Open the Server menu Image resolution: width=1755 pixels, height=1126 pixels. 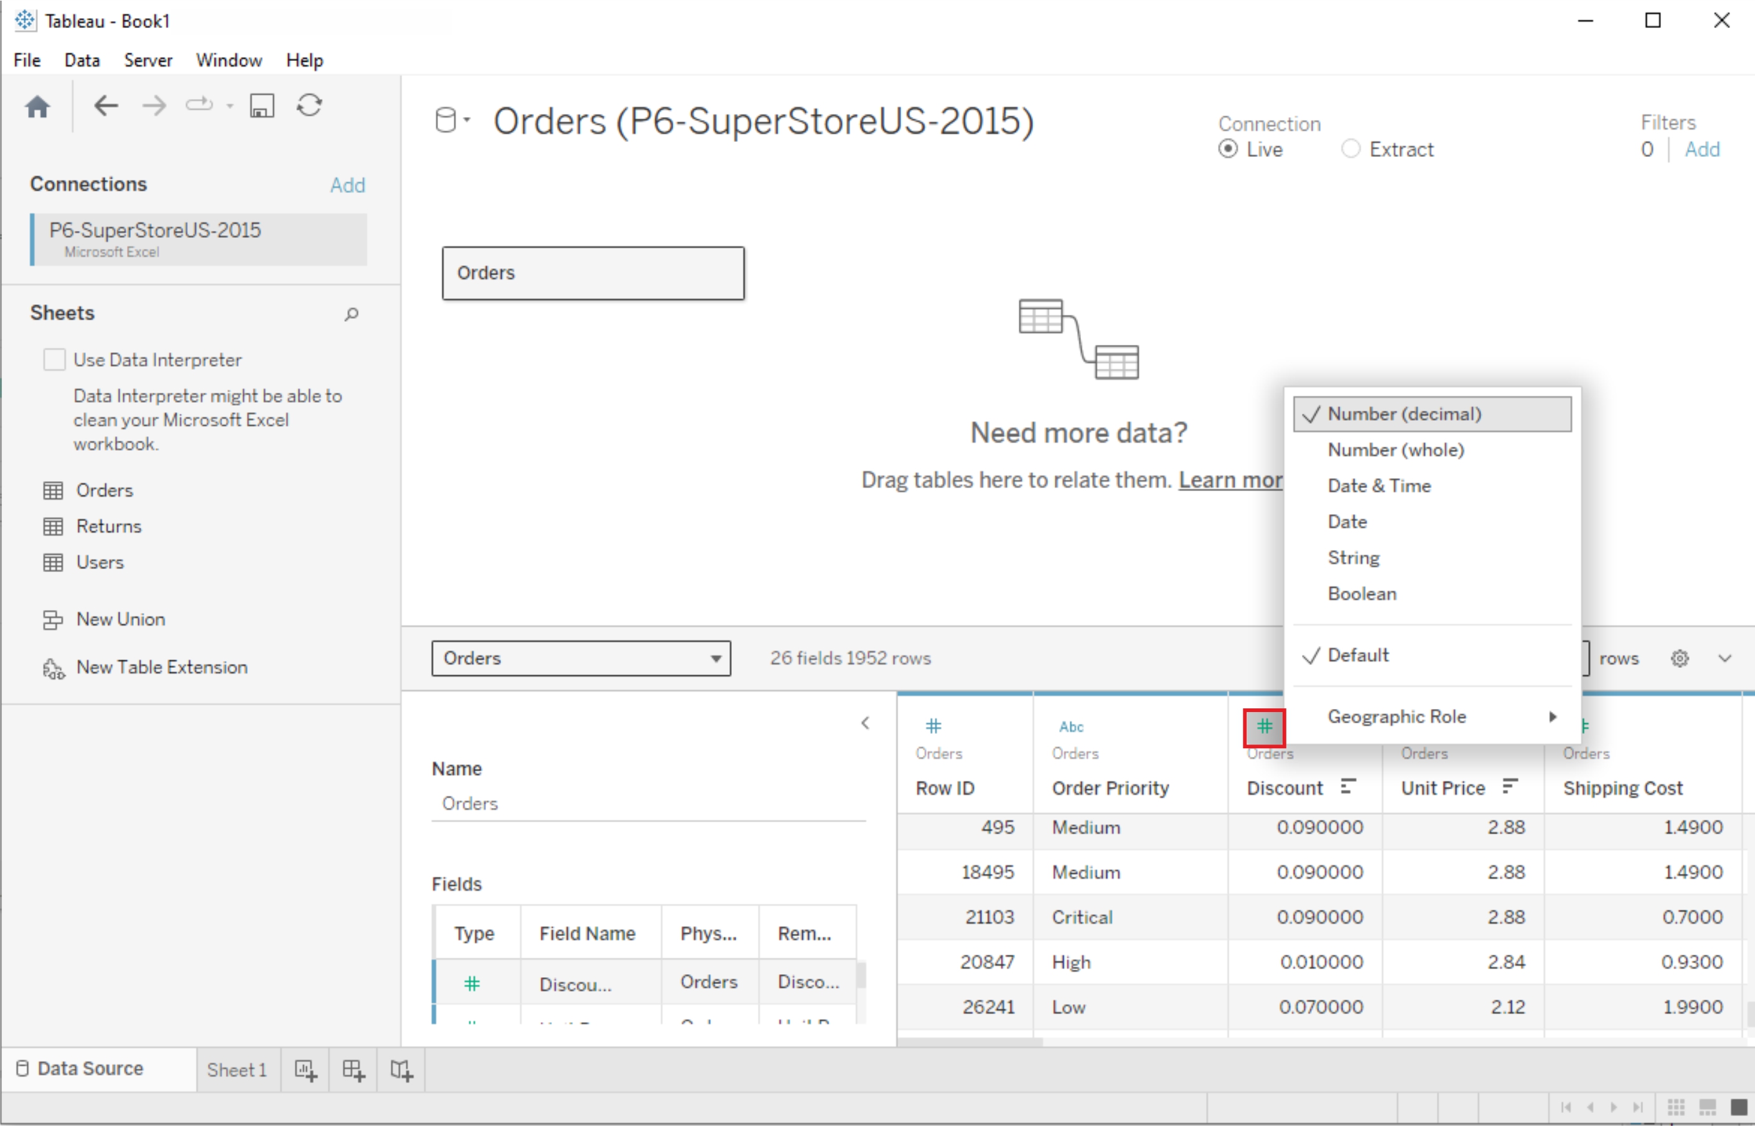tap(148, 60)
